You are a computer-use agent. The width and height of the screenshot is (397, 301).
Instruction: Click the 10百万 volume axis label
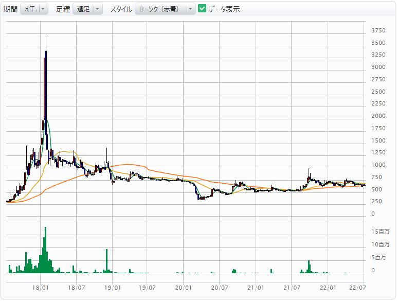click(x=381, y=244)
